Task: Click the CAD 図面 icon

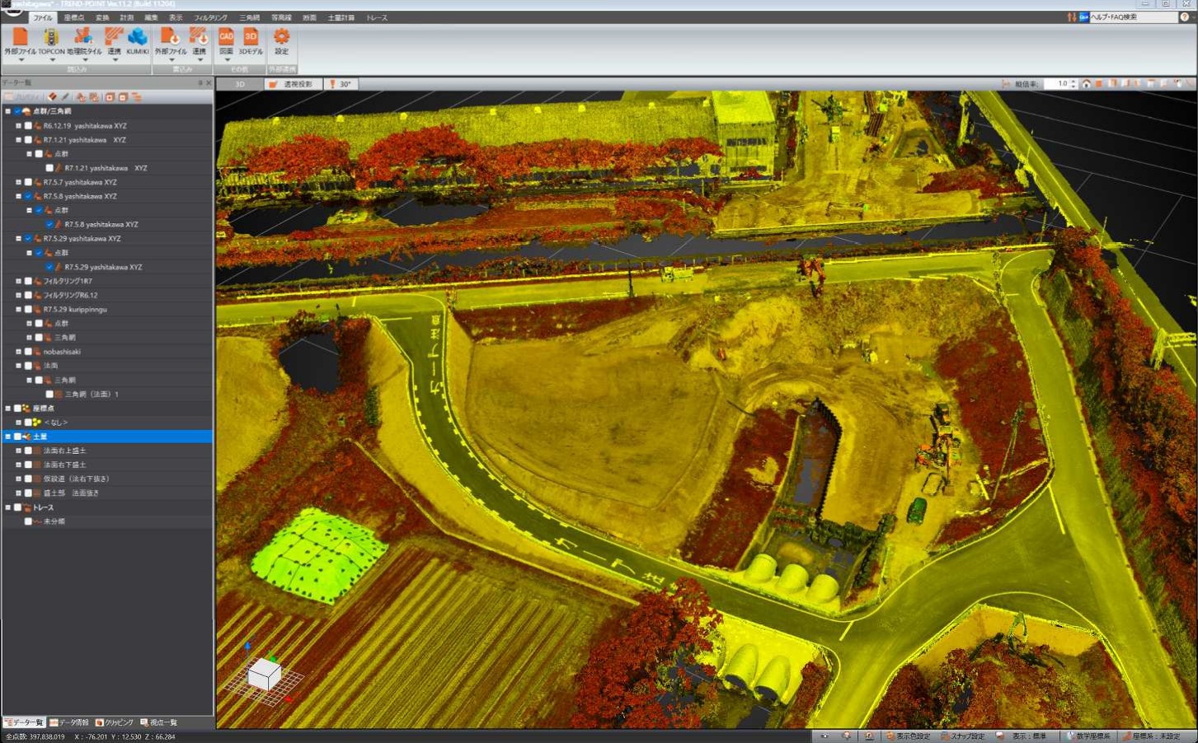Action: [226, 41]
